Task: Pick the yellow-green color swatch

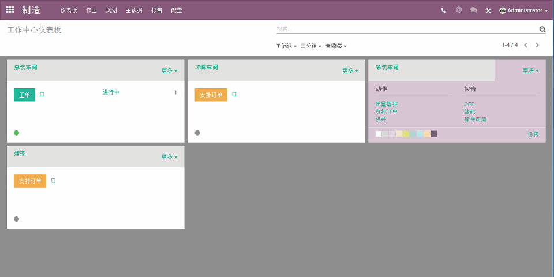Action: coord(406,134)
